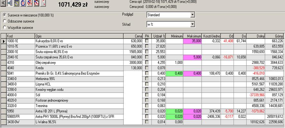The image size is (285, 128).
Task: Open the hierarchy tree structure icon
Action: (10, 3)
